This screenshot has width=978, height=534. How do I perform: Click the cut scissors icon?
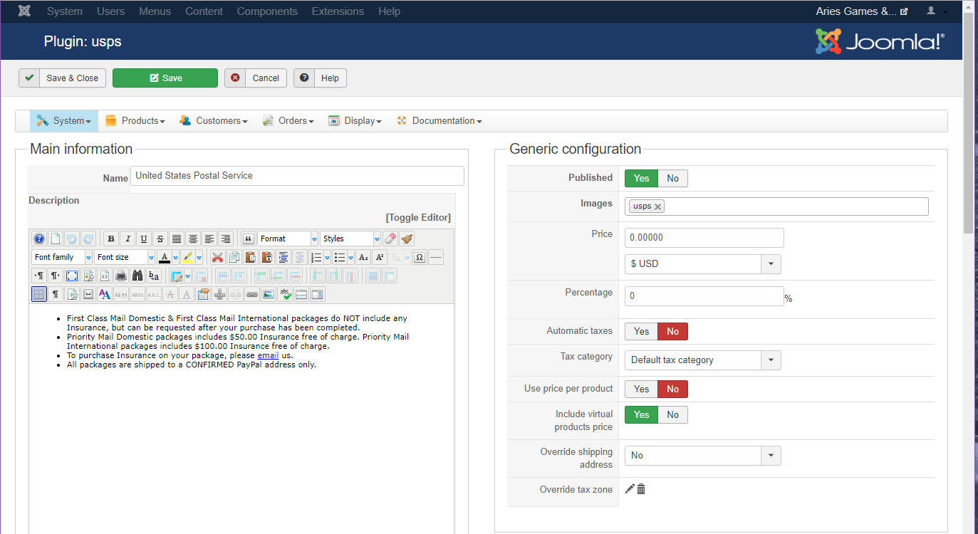(218, 258)
